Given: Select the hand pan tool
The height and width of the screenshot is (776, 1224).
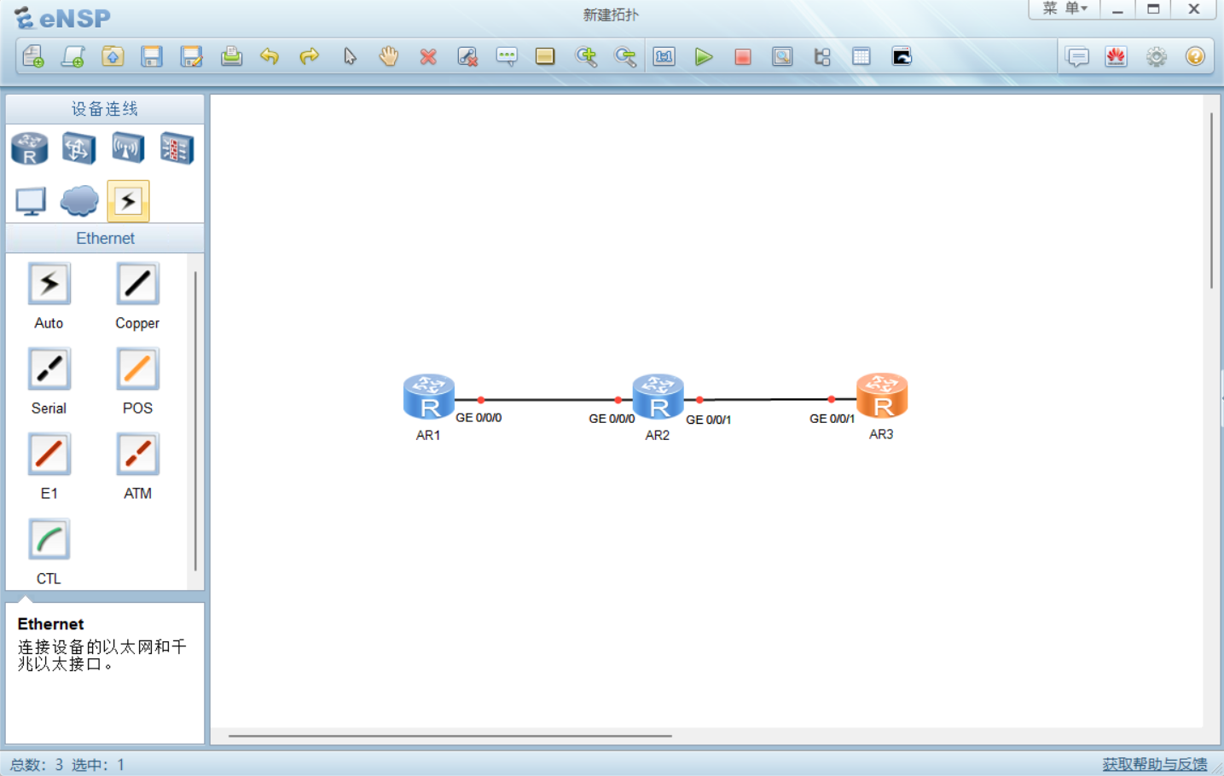Looking at the screenshot, I should (389, 57).
